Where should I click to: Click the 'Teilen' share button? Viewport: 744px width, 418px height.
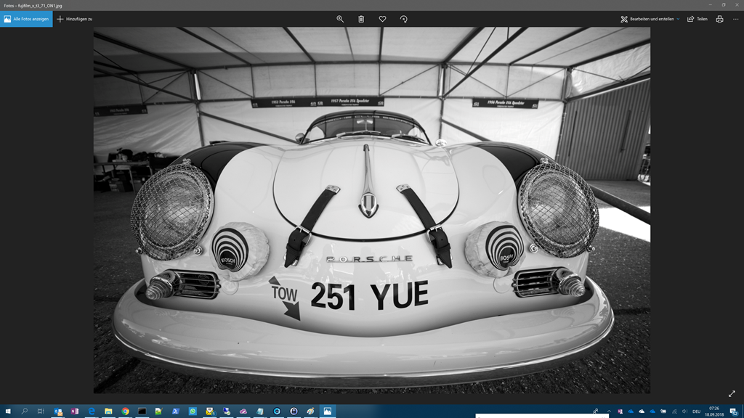click(697, 19)
